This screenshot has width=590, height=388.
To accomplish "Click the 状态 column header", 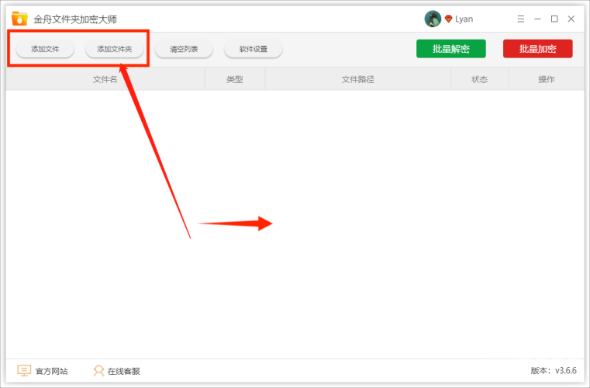I will tap(479, 79).
